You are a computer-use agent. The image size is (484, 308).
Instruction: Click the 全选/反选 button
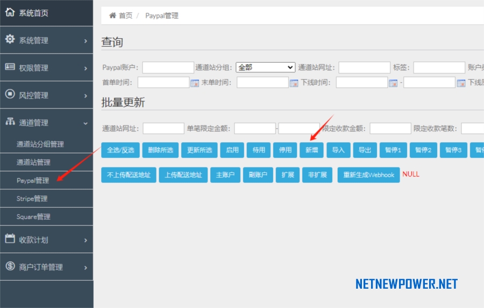[x=120, y=150]
